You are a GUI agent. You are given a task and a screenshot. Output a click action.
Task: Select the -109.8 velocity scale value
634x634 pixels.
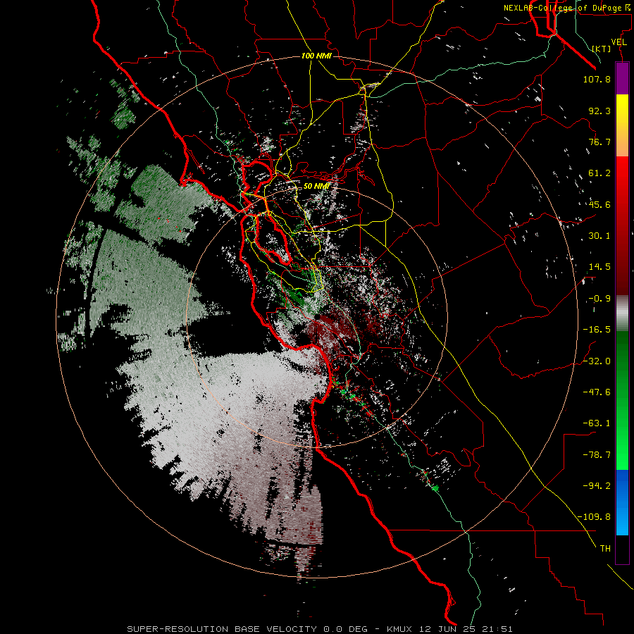tap(594, 517)
